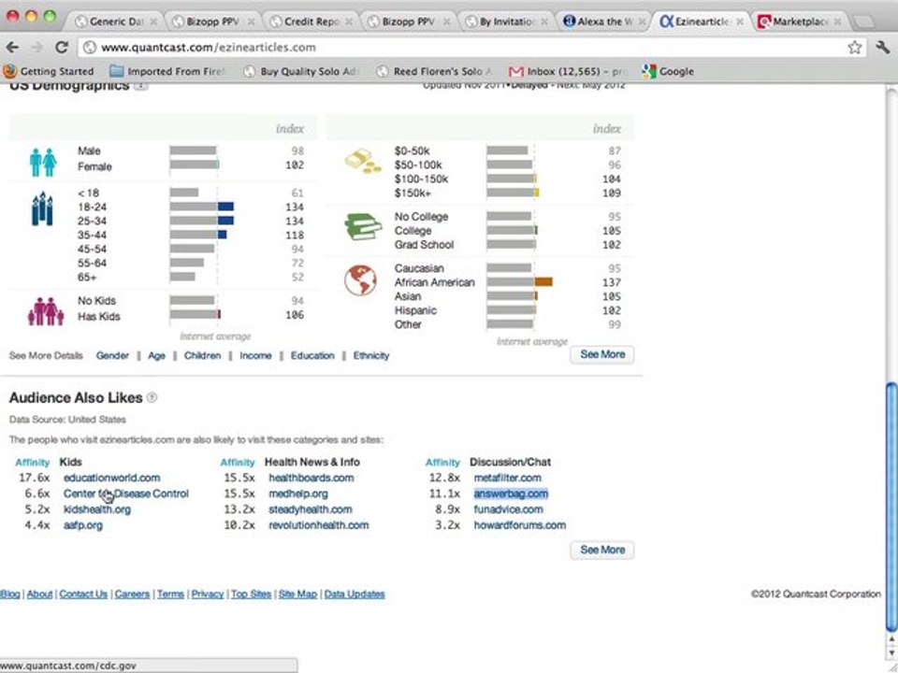The width and height of the screenshot is (898, 673).
Task: Open the Ethnicity details link
Action: [371, 355]
